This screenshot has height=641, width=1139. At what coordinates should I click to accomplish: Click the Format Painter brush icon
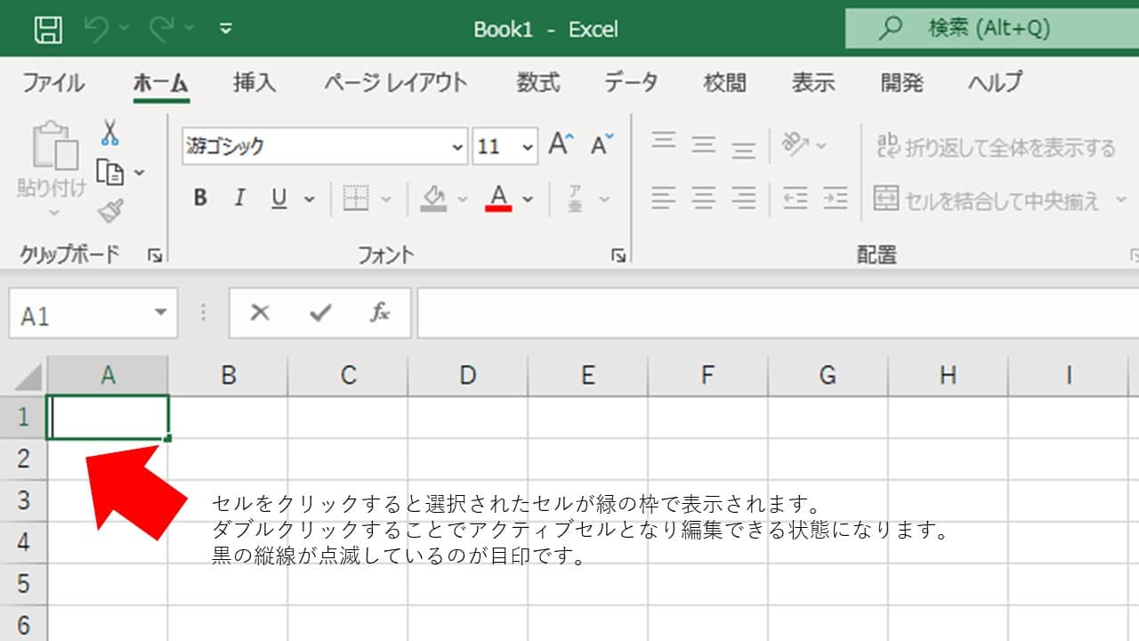pos(111,211)
